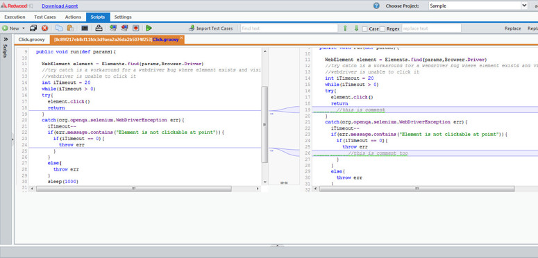Click the Download Agent link

60,6
